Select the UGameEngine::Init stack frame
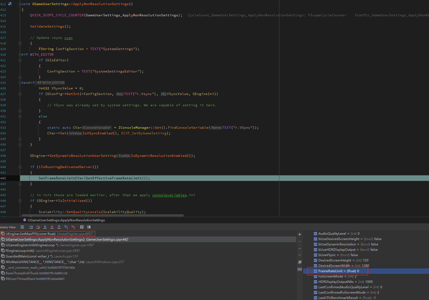This screenshot has height=300, width=429. tap(148, 245)
